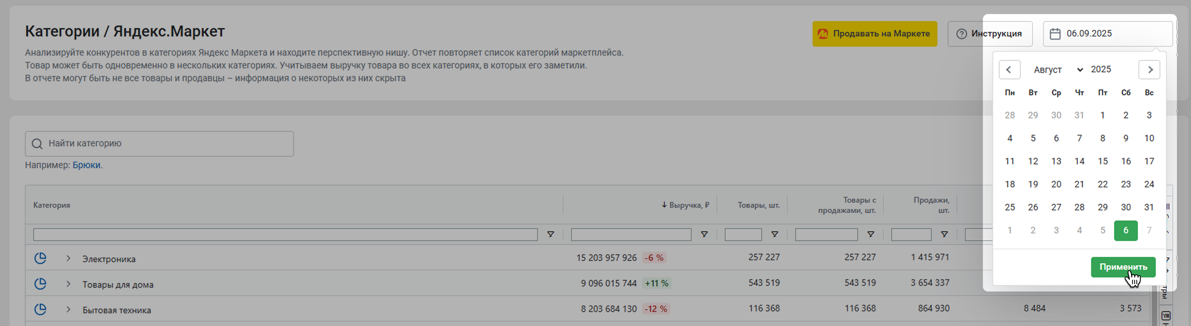The width and height of the screenshot is (1191, 326).
Task: Click filter icon for Продажи column
Action: (x=944, y=235)
